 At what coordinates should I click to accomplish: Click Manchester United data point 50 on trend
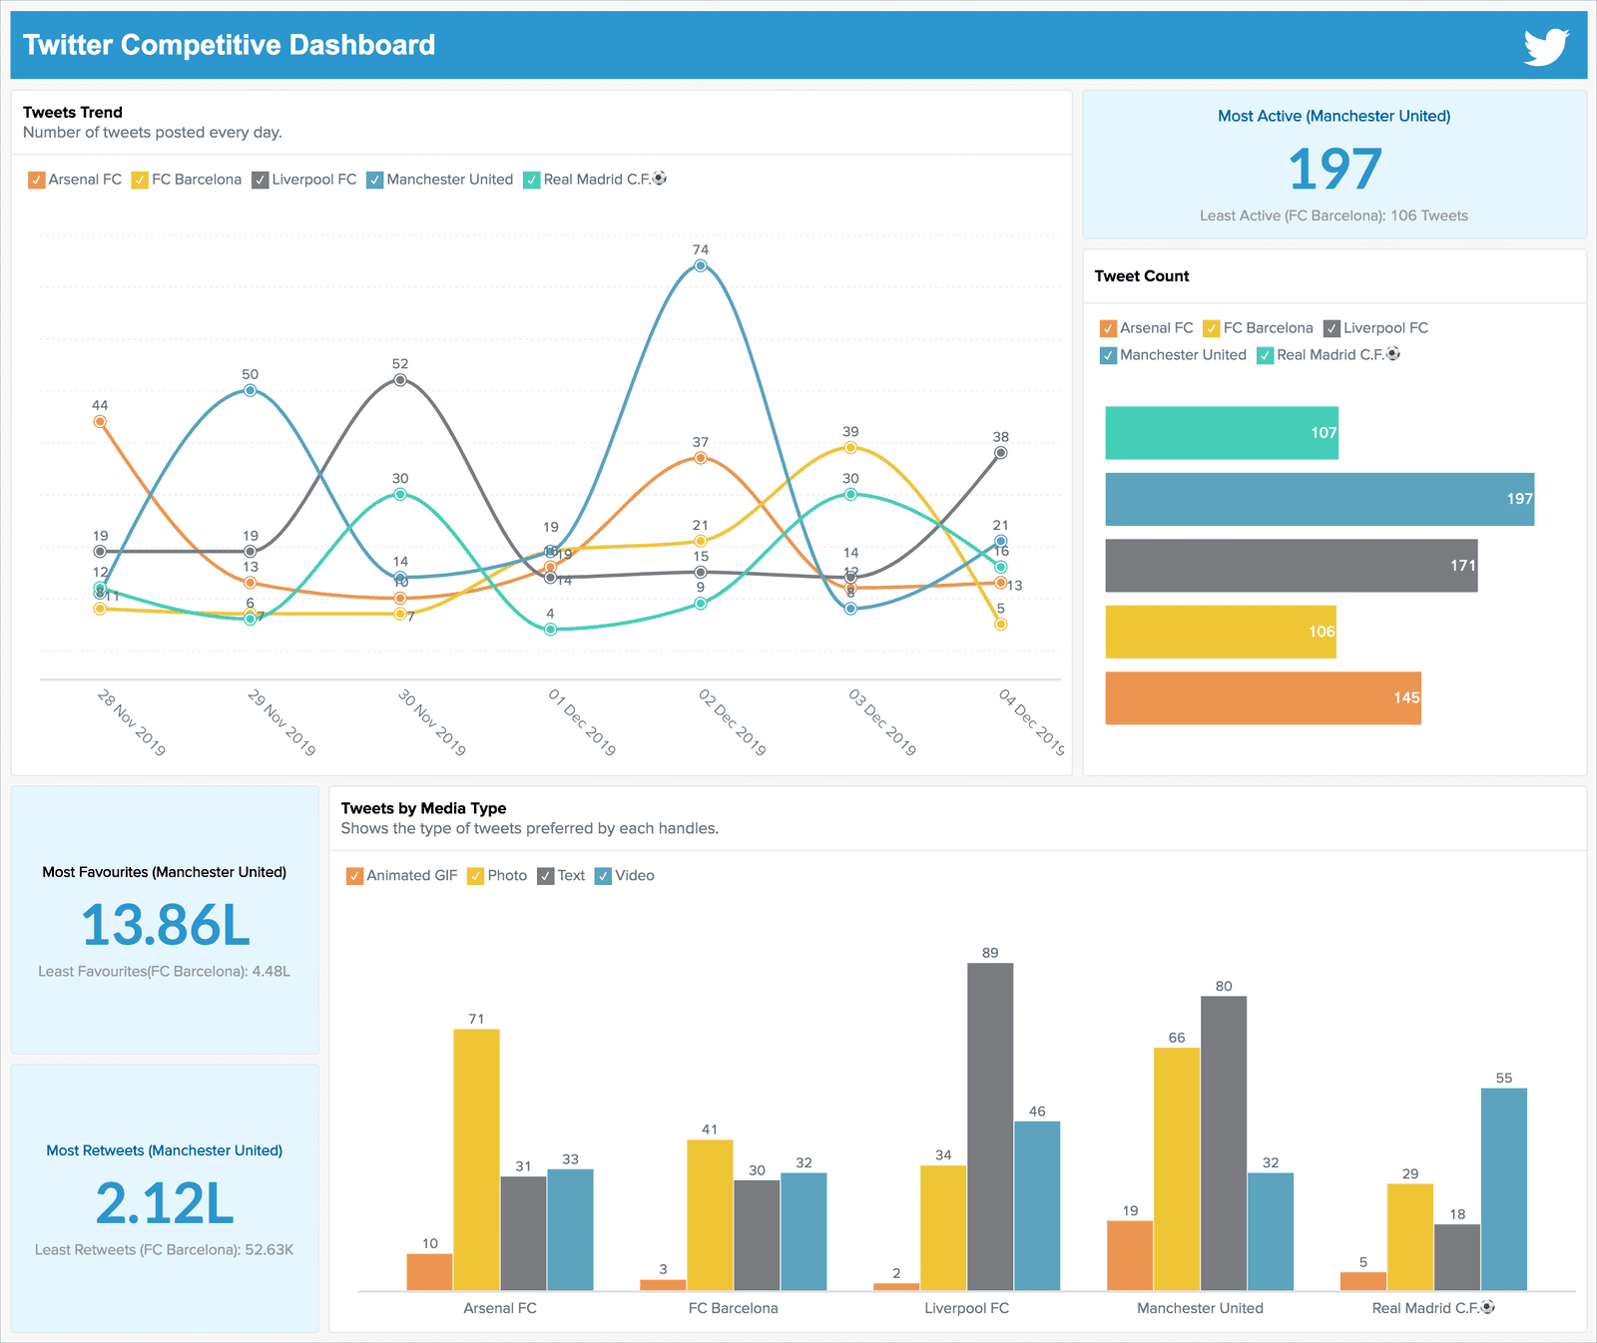coord(251,390)
